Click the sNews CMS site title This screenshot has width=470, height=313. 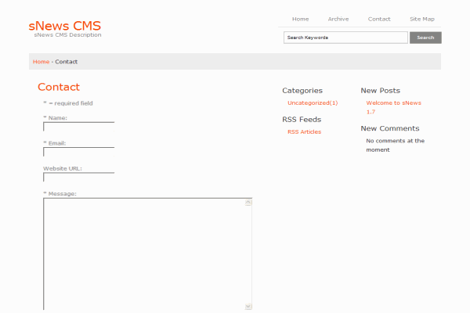pos(64,25)
